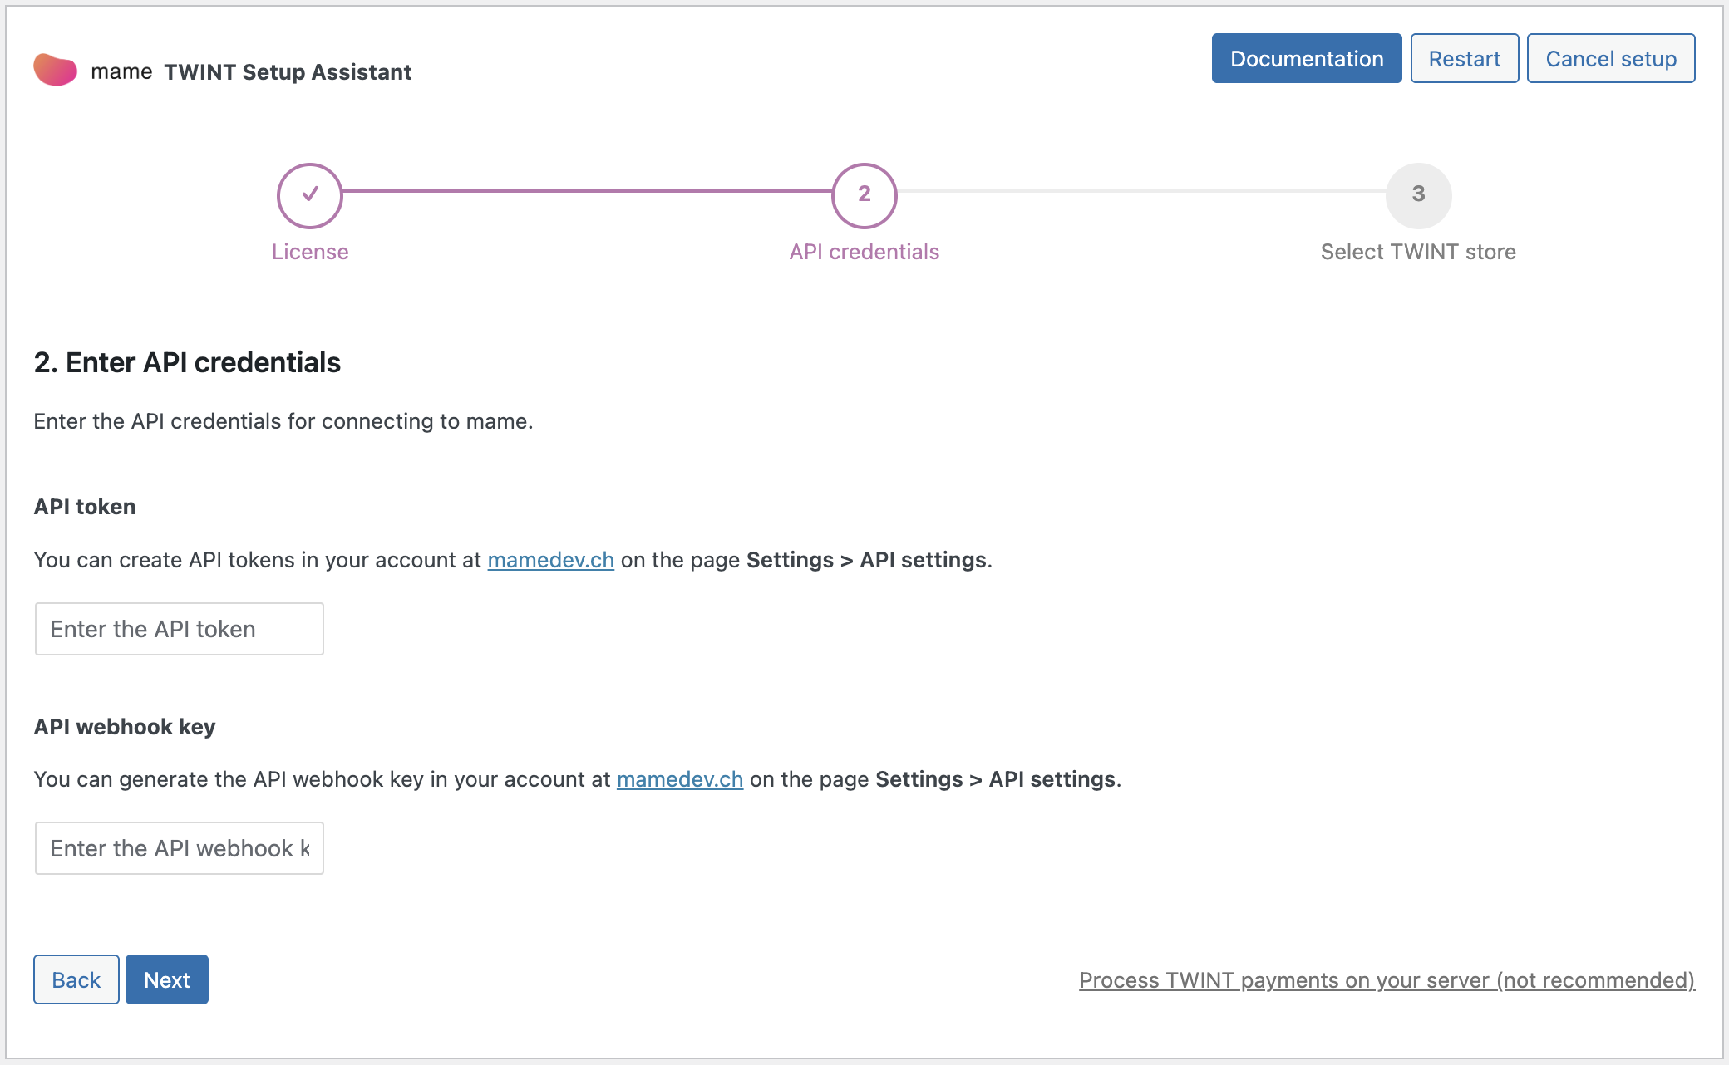Click the step 2 circle in the progress bar
Viewport: 1729px width, 1065px height.
(x=864, y=195)
